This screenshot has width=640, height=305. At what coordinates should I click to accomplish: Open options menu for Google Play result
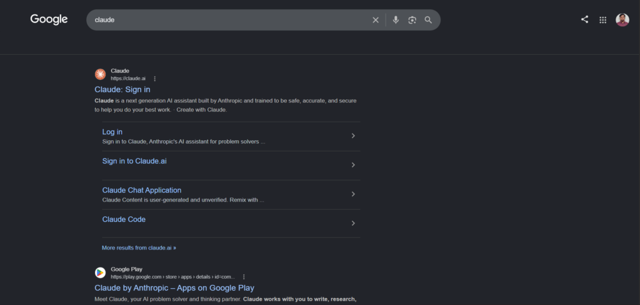click(244, 277)
